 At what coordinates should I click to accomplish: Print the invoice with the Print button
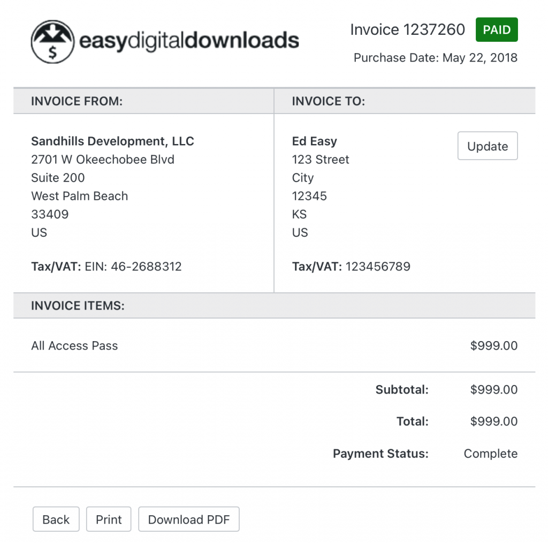109,519
